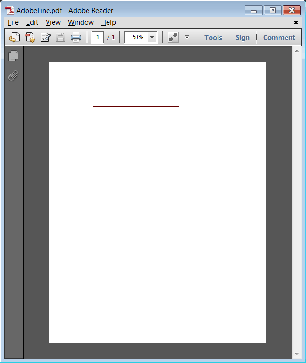Click the page number input field
The image size is (306, 363).
tap(98, 37)
